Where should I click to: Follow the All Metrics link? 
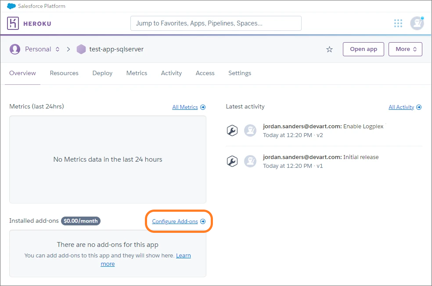click(185, 107)
